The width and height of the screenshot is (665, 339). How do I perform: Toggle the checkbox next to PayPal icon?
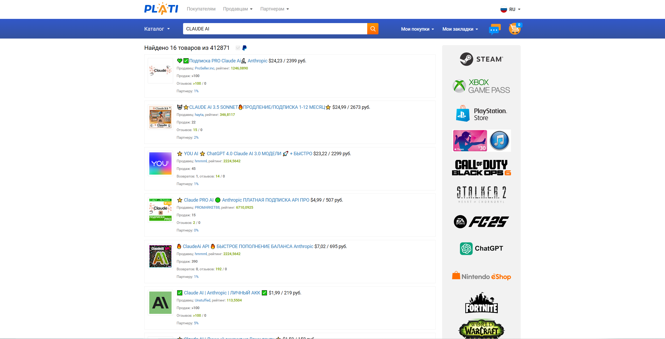click(238, 48)
